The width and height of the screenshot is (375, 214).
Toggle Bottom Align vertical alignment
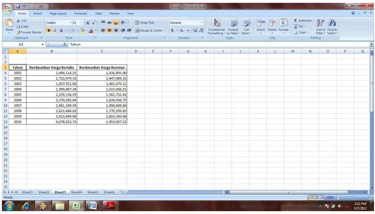[115, 23]
